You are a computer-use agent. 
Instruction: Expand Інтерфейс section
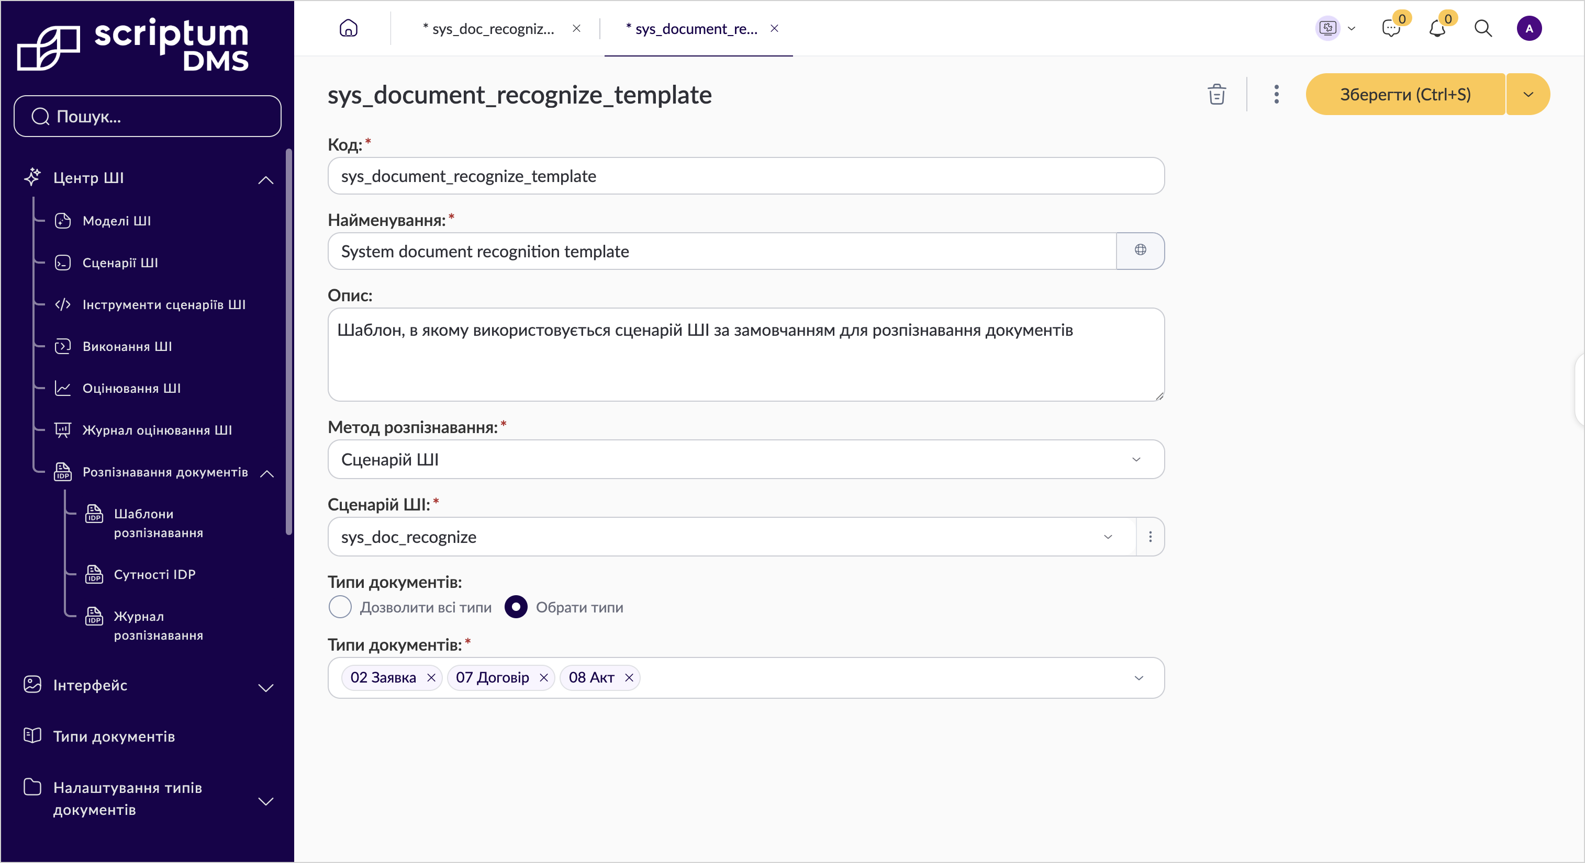(x=266, y=687)
